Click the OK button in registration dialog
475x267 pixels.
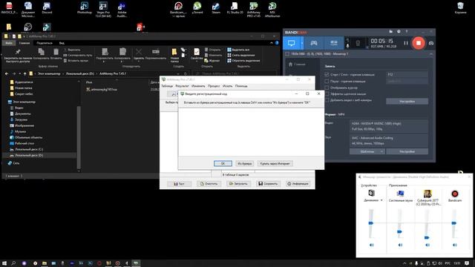(x=223, y=163)
